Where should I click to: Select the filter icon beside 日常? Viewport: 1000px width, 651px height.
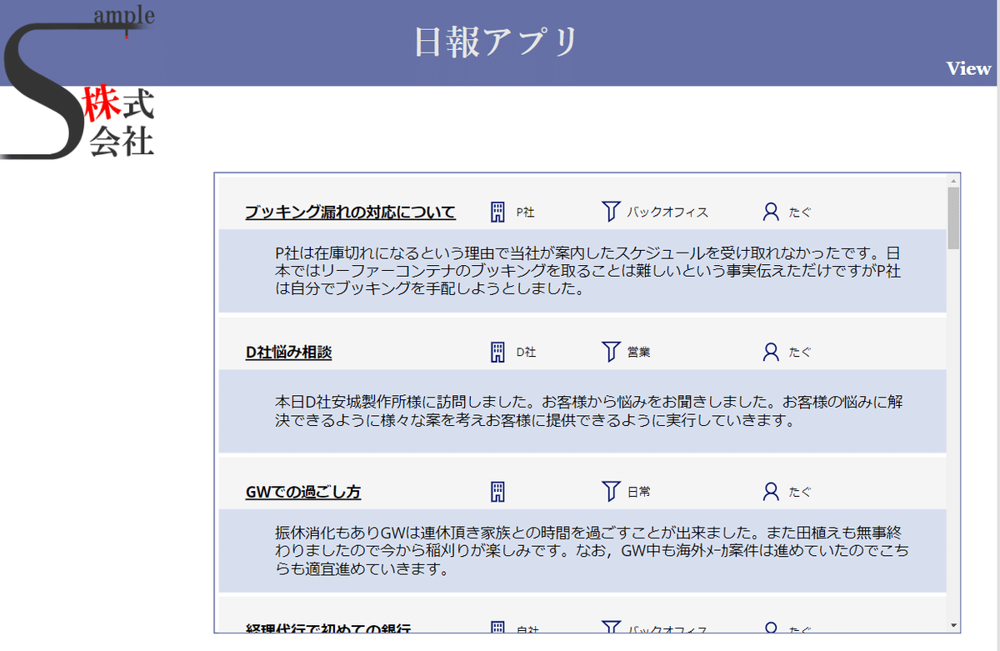(612, 492)
